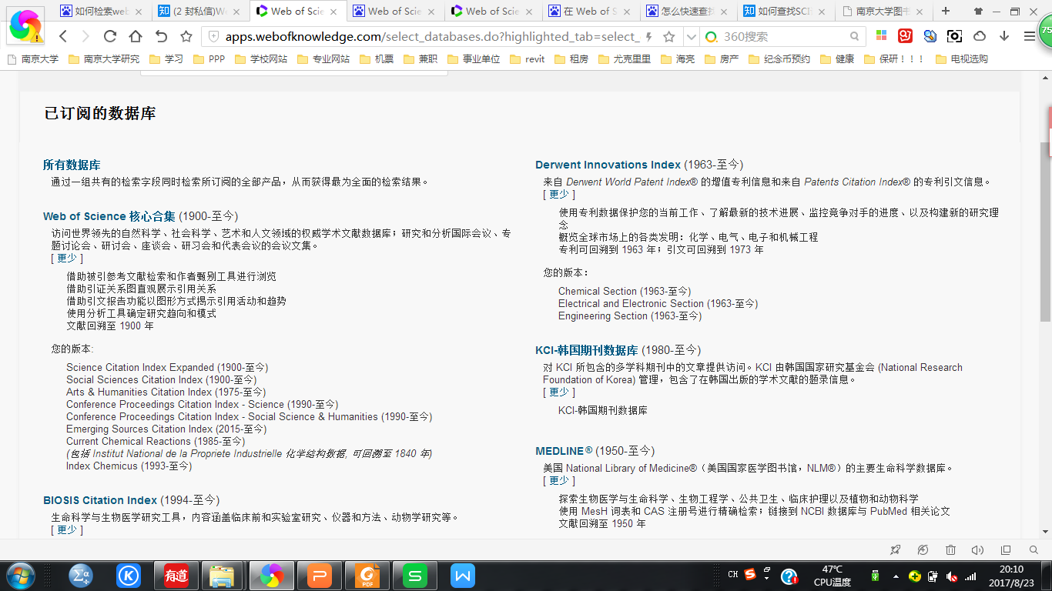Switch to the 如何检索web tab
The image size is (1052, 591).
[102, 11]
